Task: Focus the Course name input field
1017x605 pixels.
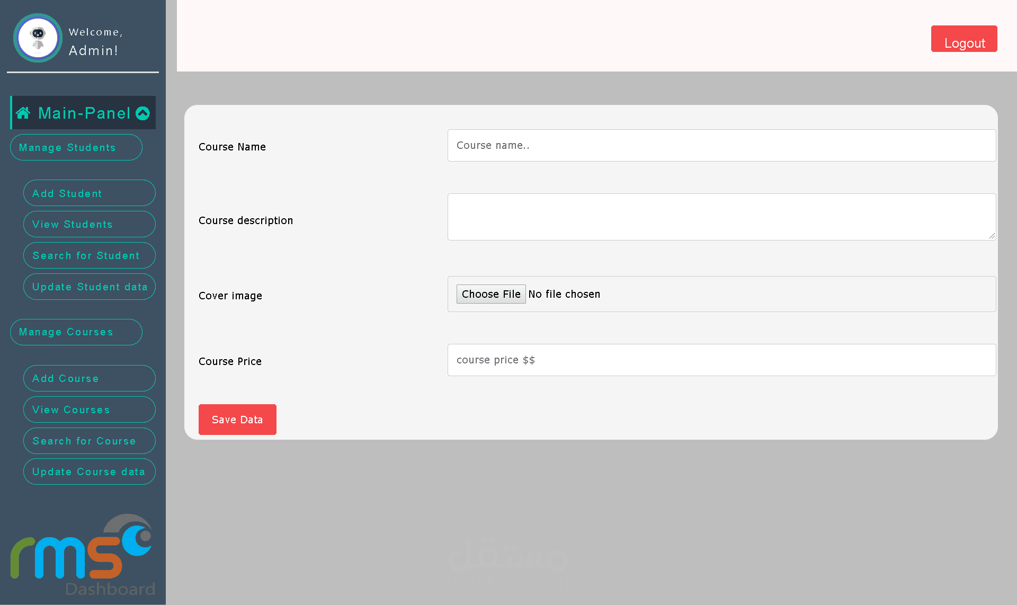Action: coord(721,146)
